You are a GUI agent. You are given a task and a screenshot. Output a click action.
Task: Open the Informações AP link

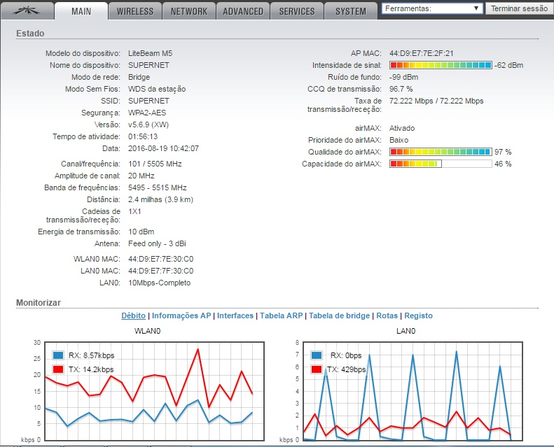pyautogui.click(x=181, y=316)
